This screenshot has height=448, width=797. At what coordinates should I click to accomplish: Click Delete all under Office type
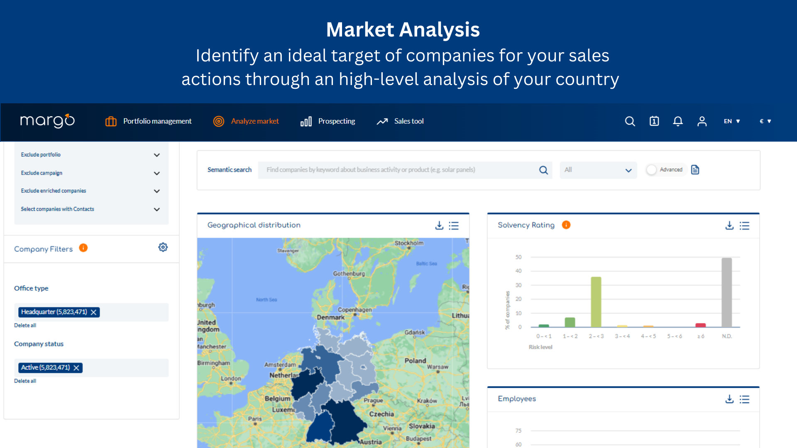25,325
